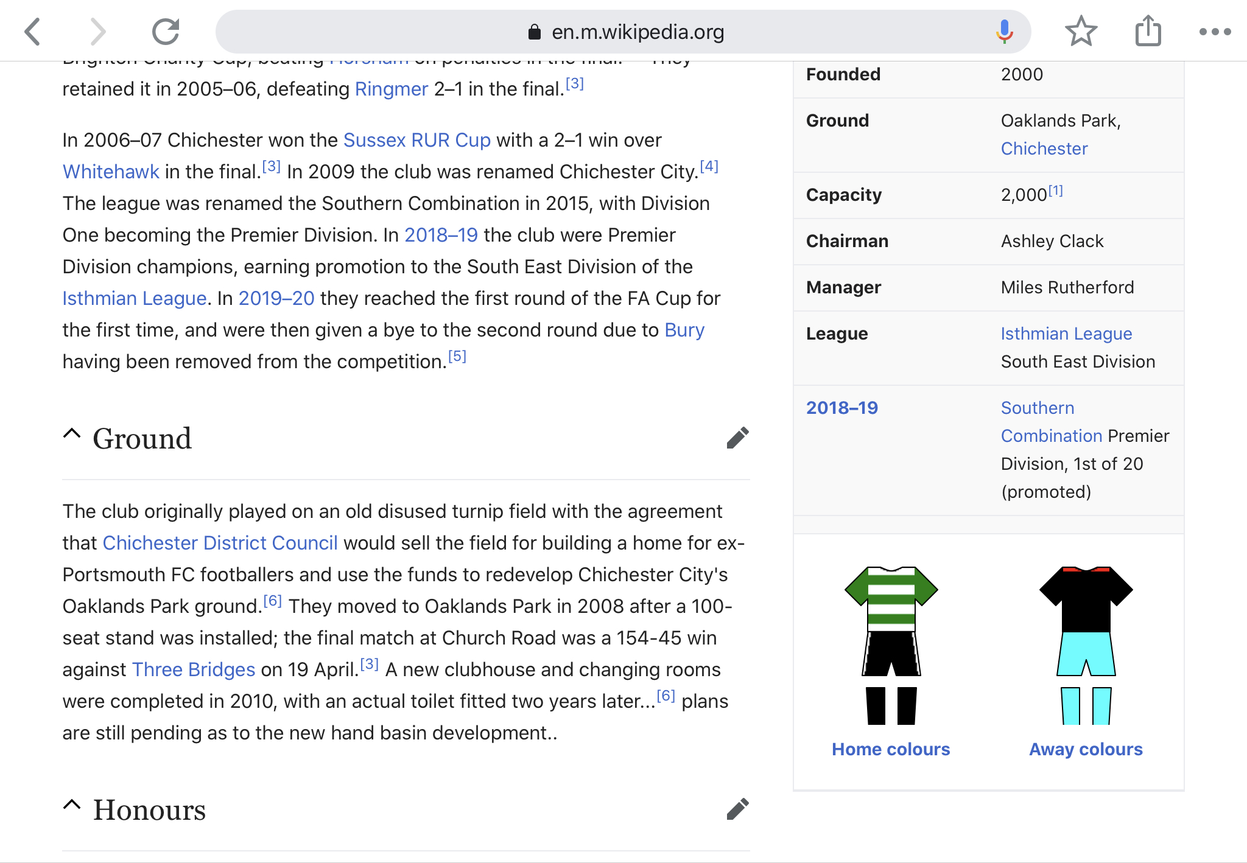Viewport: 1247px width, 863px height.
Task: Edit the Ground section with the pencil icon
Action: [737, 438]
